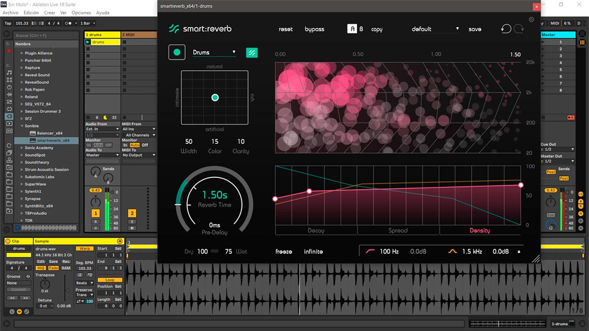The image size is (589, 331).
Task: Click the Add Folder browser icon
Action: [10, 210]
